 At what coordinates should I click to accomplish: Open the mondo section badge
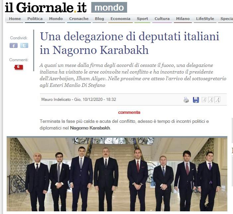[109, 7]
